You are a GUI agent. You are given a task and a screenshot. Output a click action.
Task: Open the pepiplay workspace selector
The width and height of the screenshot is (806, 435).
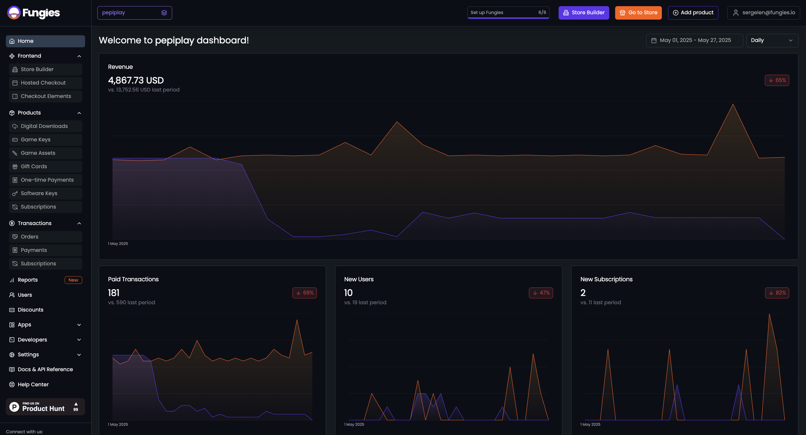(135, 13)
